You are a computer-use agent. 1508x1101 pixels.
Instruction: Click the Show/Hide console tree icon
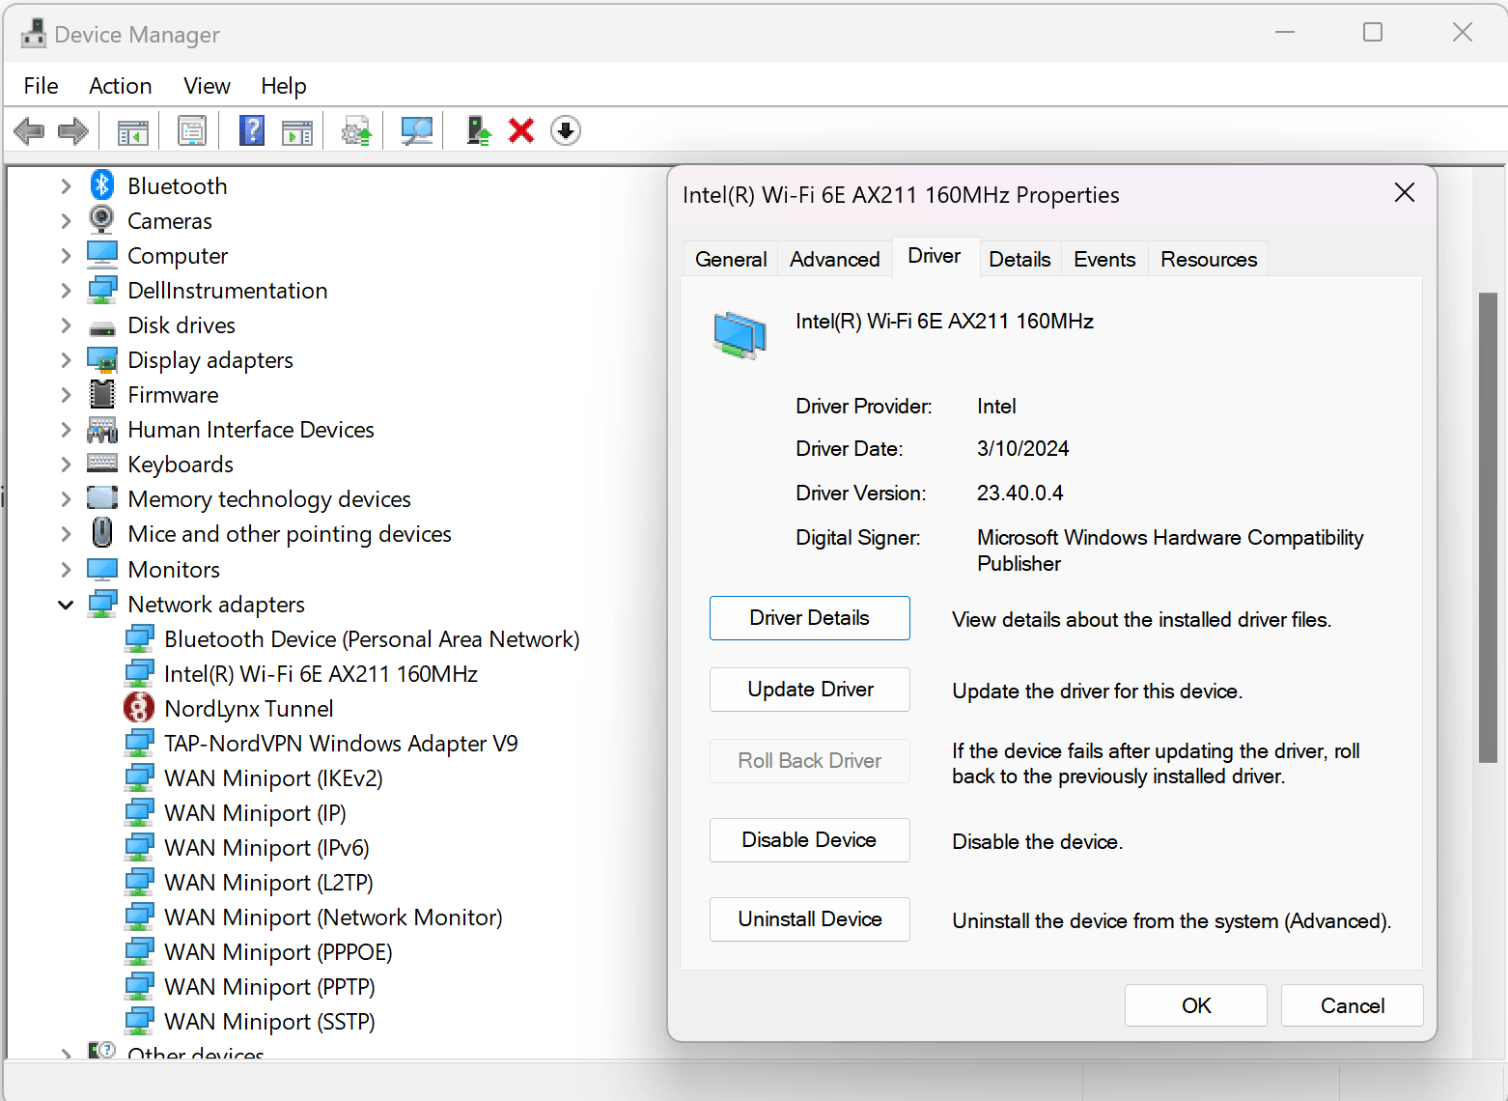pyautogui.click(x=132, y=131)
